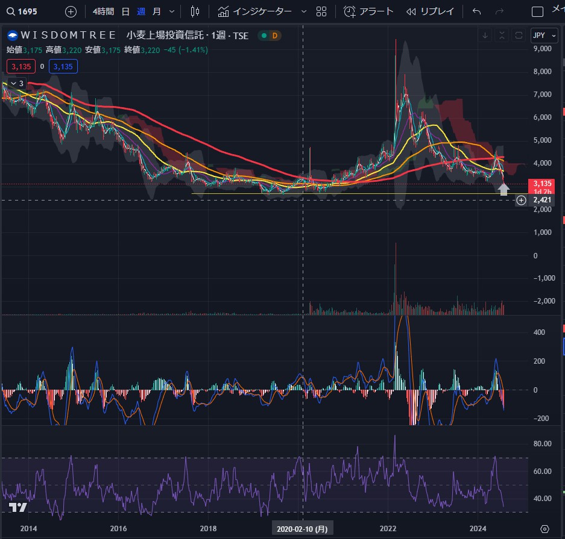Click the collapse pane icon

point(502,36)
